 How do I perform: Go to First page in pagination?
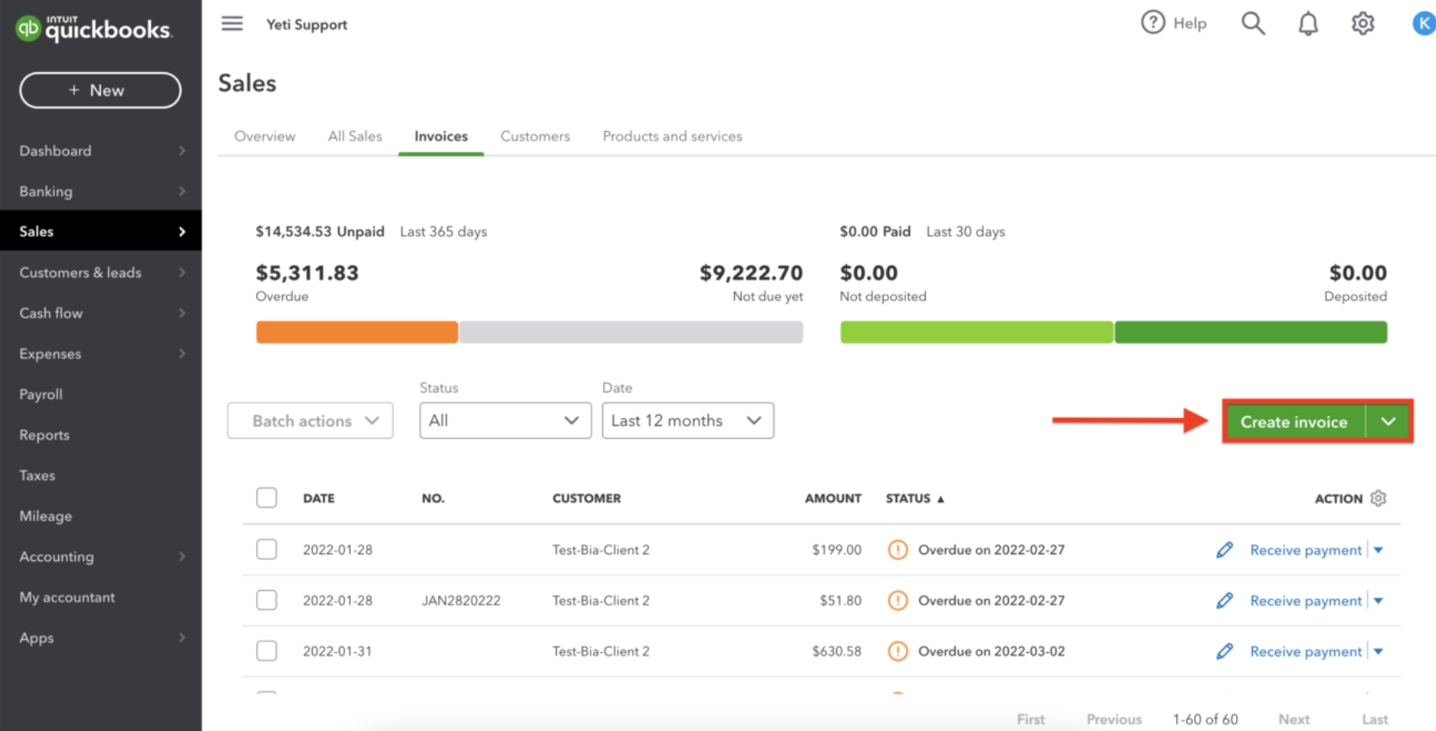coord(1031,719)
